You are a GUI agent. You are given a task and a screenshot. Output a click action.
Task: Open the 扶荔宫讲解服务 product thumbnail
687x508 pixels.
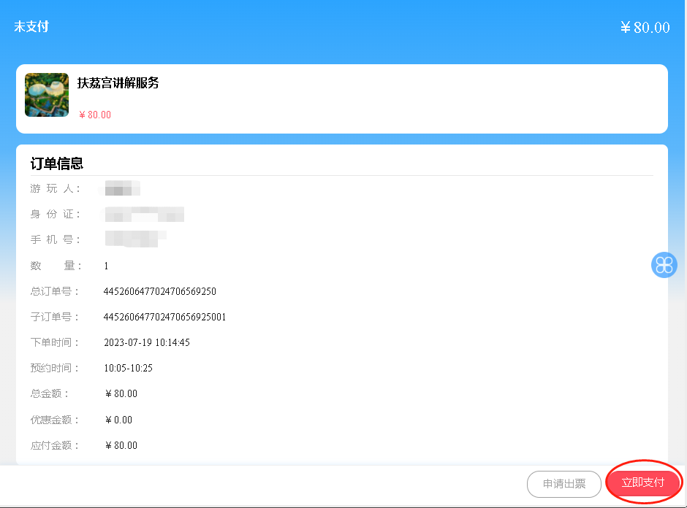(47, 95)
